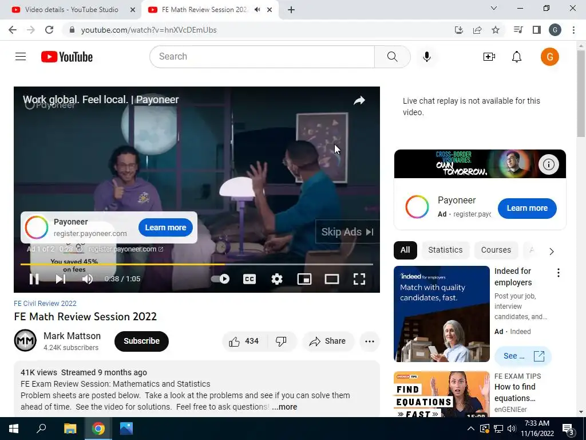The image size is (586, 440).
Task: Skip to next video in player
Action: [x=61, y=279]
